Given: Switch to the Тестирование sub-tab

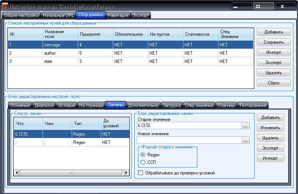Looking at the screenshot, I should [252, 105].
